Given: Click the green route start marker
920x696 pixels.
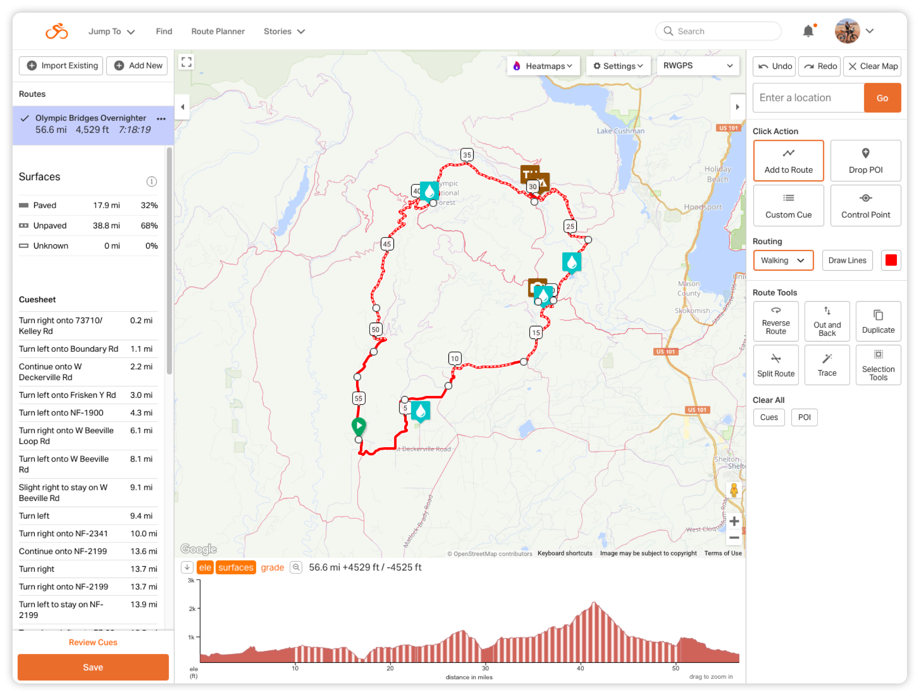Looking at the screenshot, I should (359, 426).
